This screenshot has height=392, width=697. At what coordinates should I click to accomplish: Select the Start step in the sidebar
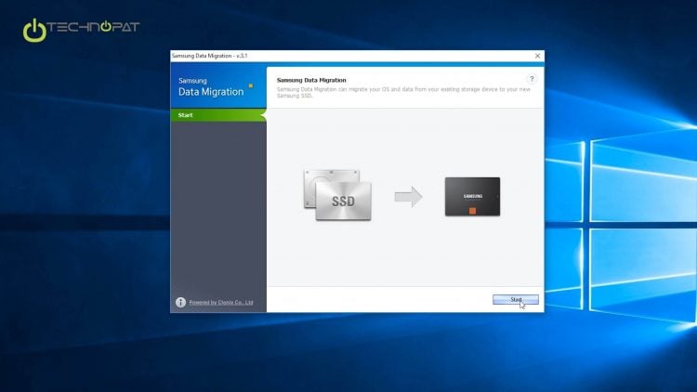click(218, 115)
